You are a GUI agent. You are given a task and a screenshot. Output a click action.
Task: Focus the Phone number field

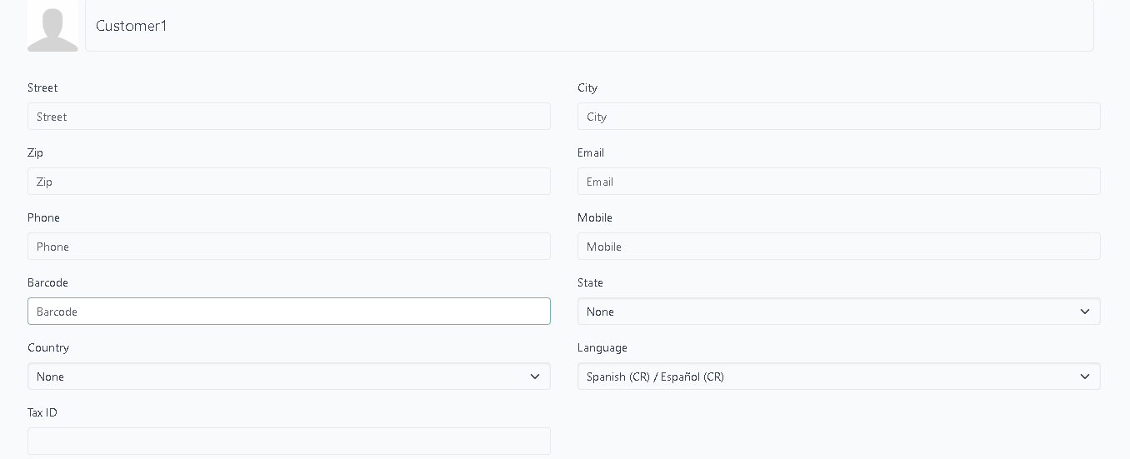tap(288, 247)
